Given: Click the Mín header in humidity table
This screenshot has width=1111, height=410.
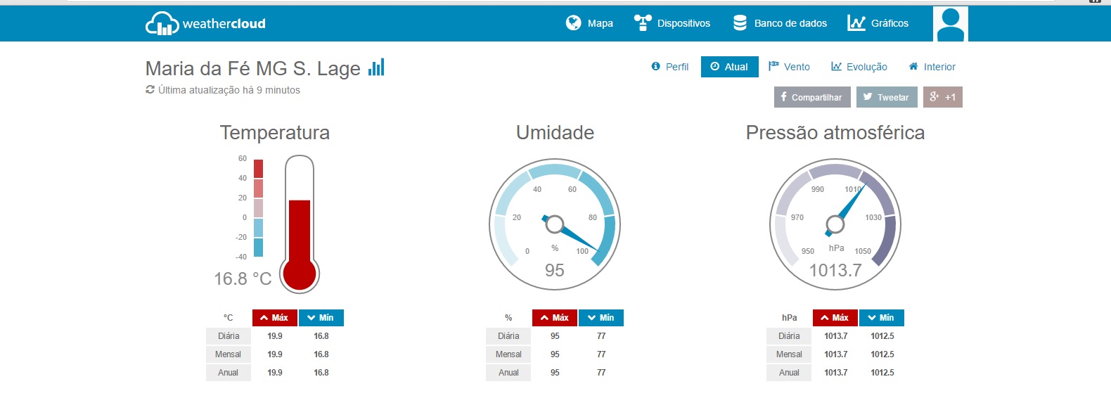Looking at the screenshot, I should (601, 318).
